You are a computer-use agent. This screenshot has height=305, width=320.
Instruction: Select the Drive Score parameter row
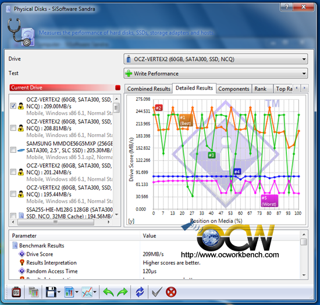155,254
